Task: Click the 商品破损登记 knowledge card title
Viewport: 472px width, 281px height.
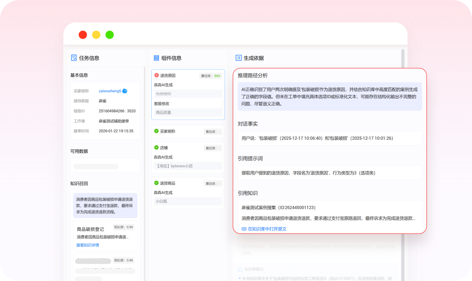Action: 90,229
